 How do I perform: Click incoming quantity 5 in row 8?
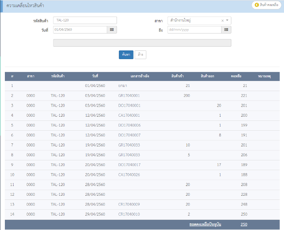[x=189, y=155]
